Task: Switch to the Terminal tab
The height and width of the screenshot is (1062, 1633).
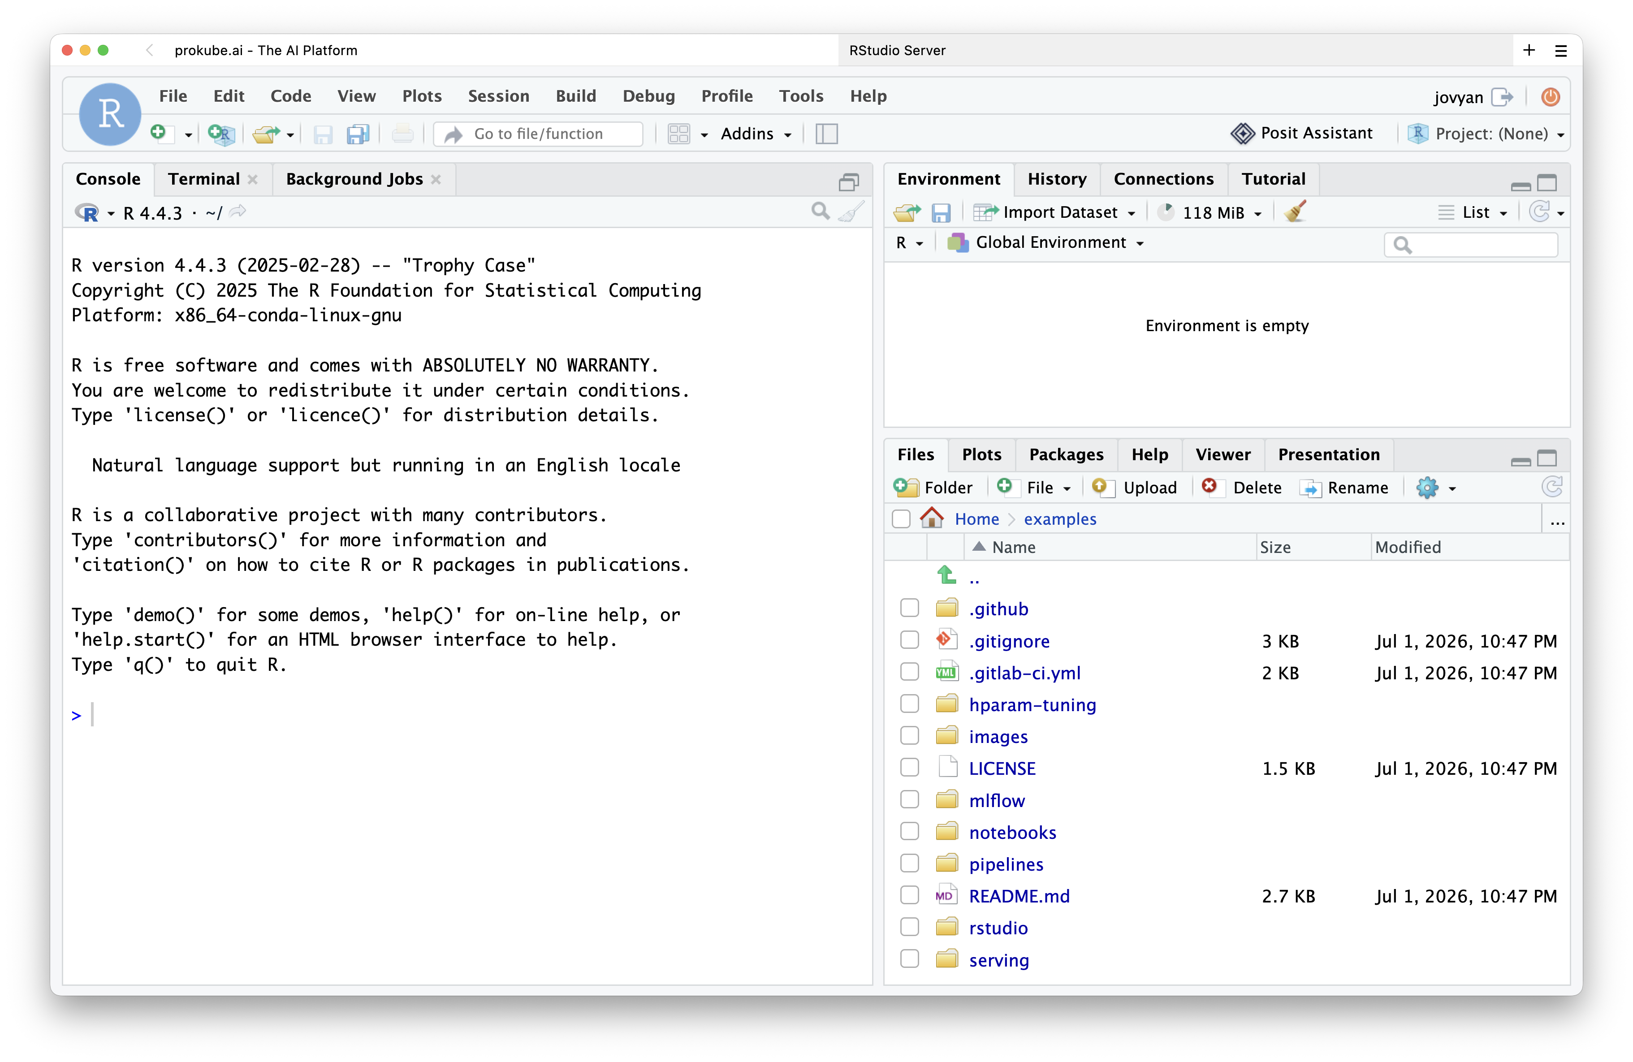Action: click(204, 179)
